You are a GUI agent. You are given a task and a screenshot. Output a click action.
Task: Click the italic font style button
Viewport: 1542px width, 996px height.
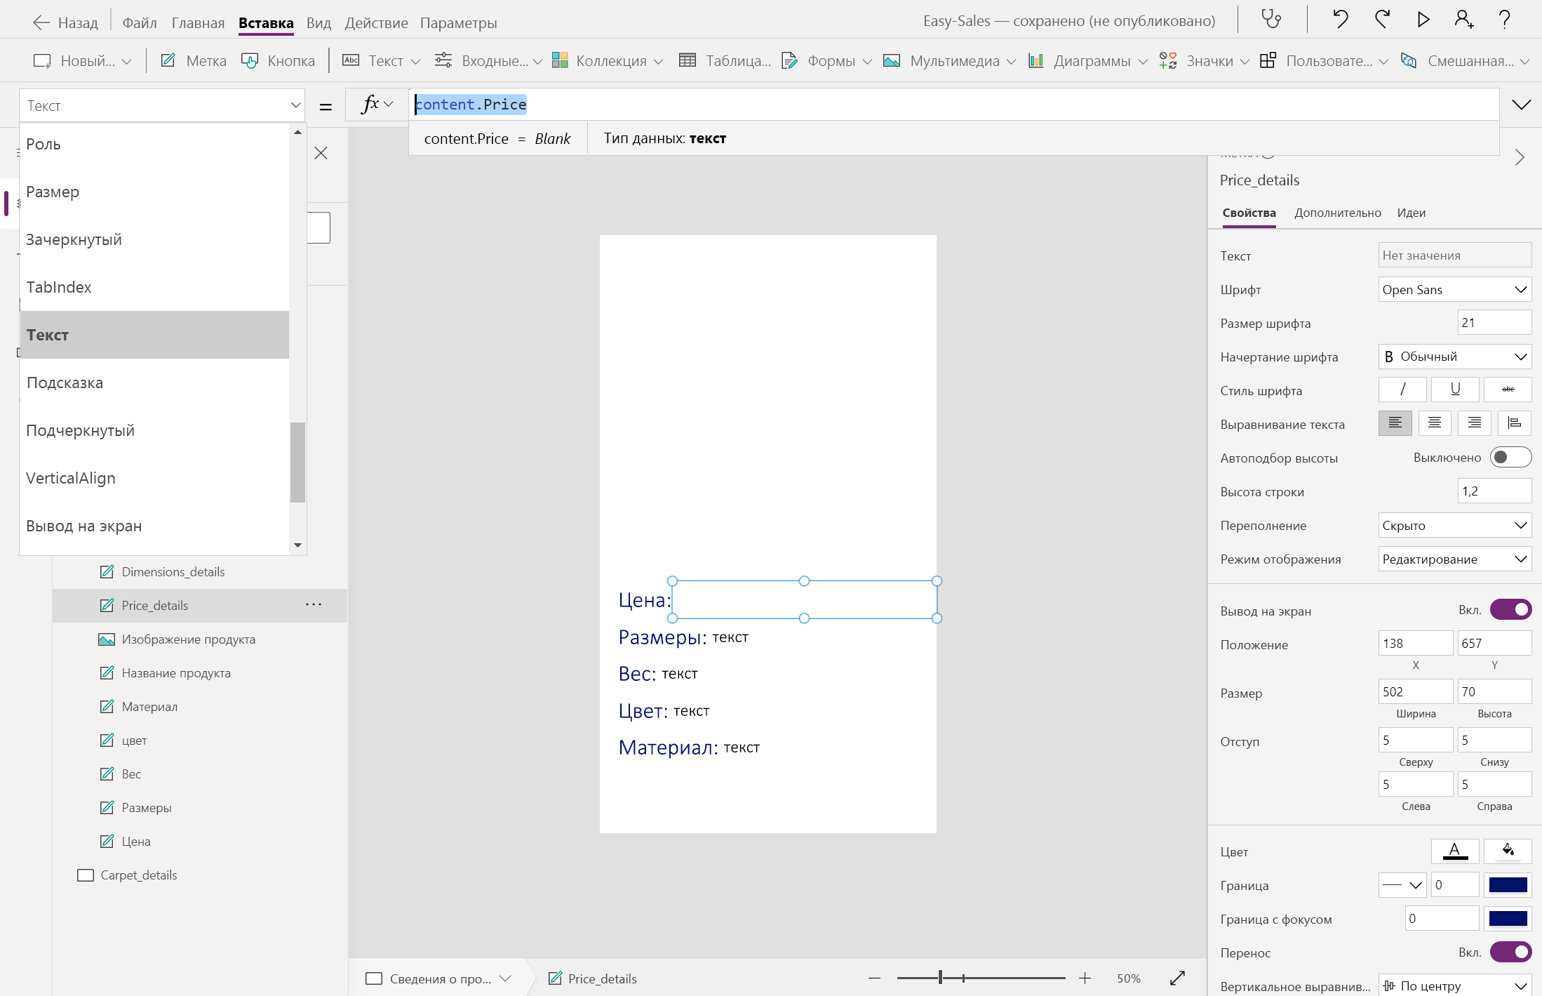[x=1402, y=390]
